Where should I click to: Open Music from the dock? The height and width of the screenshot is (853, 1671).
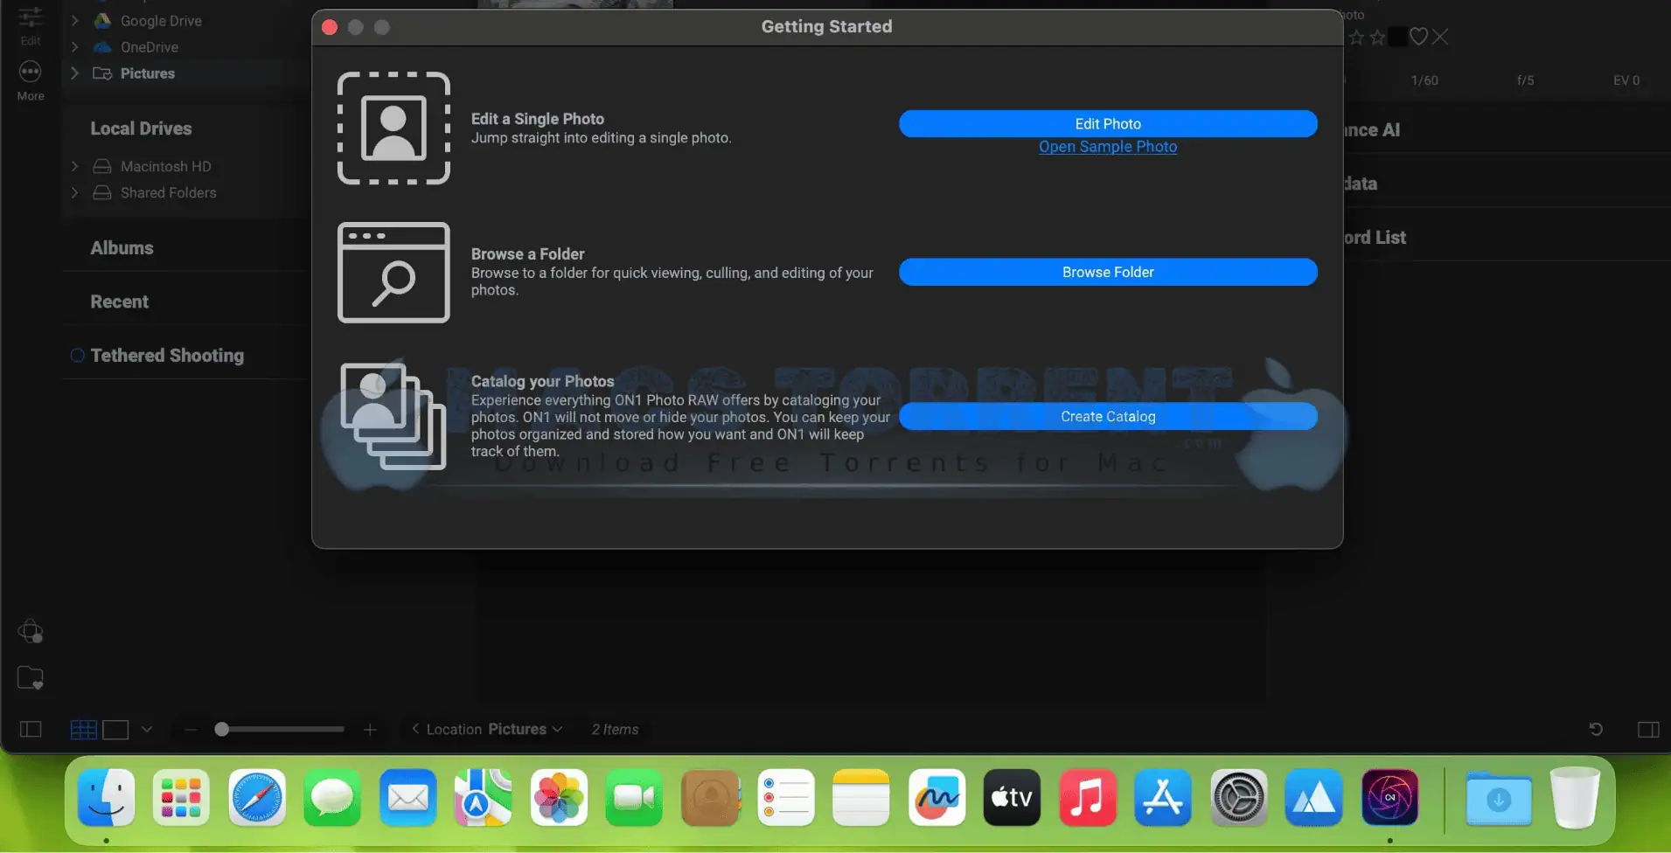[x=1088, y=797]
